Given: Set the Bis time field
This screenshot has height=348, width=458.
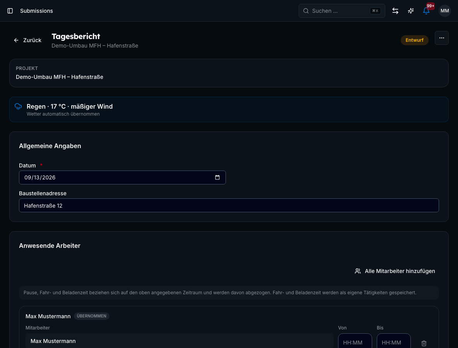Looking at the screenshot, I should [393, 341].
